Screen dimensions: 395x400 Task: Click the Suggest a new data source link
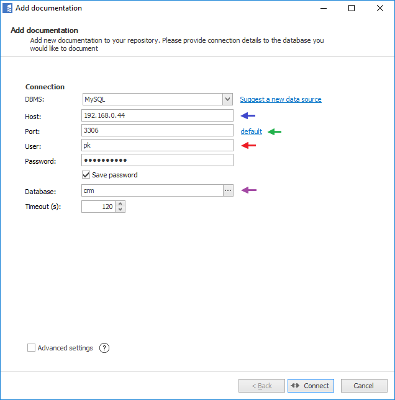point(281,99)
